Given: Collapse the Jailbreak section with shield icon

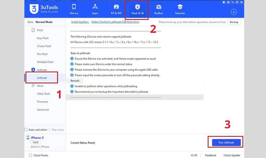Looking at the screenshot, I should click(x=39, y=70).
